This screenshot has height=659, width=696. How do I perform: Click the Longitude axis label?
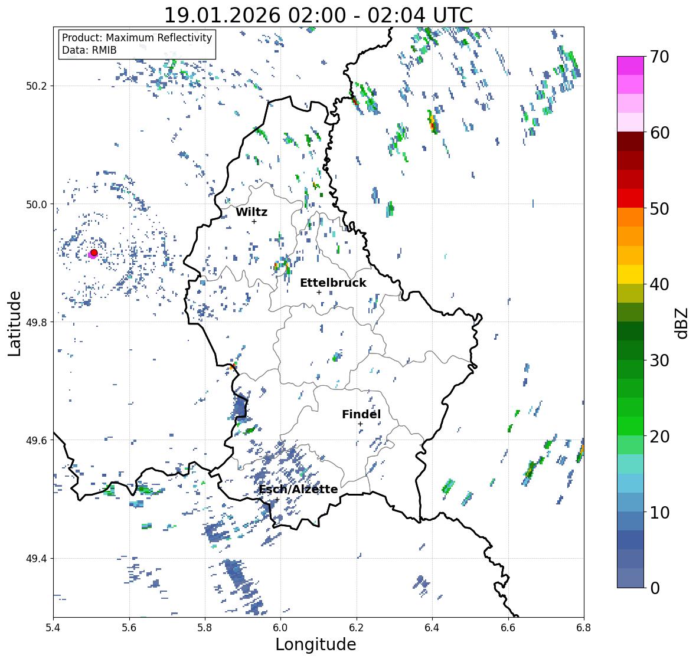click(x=316, y=644)
